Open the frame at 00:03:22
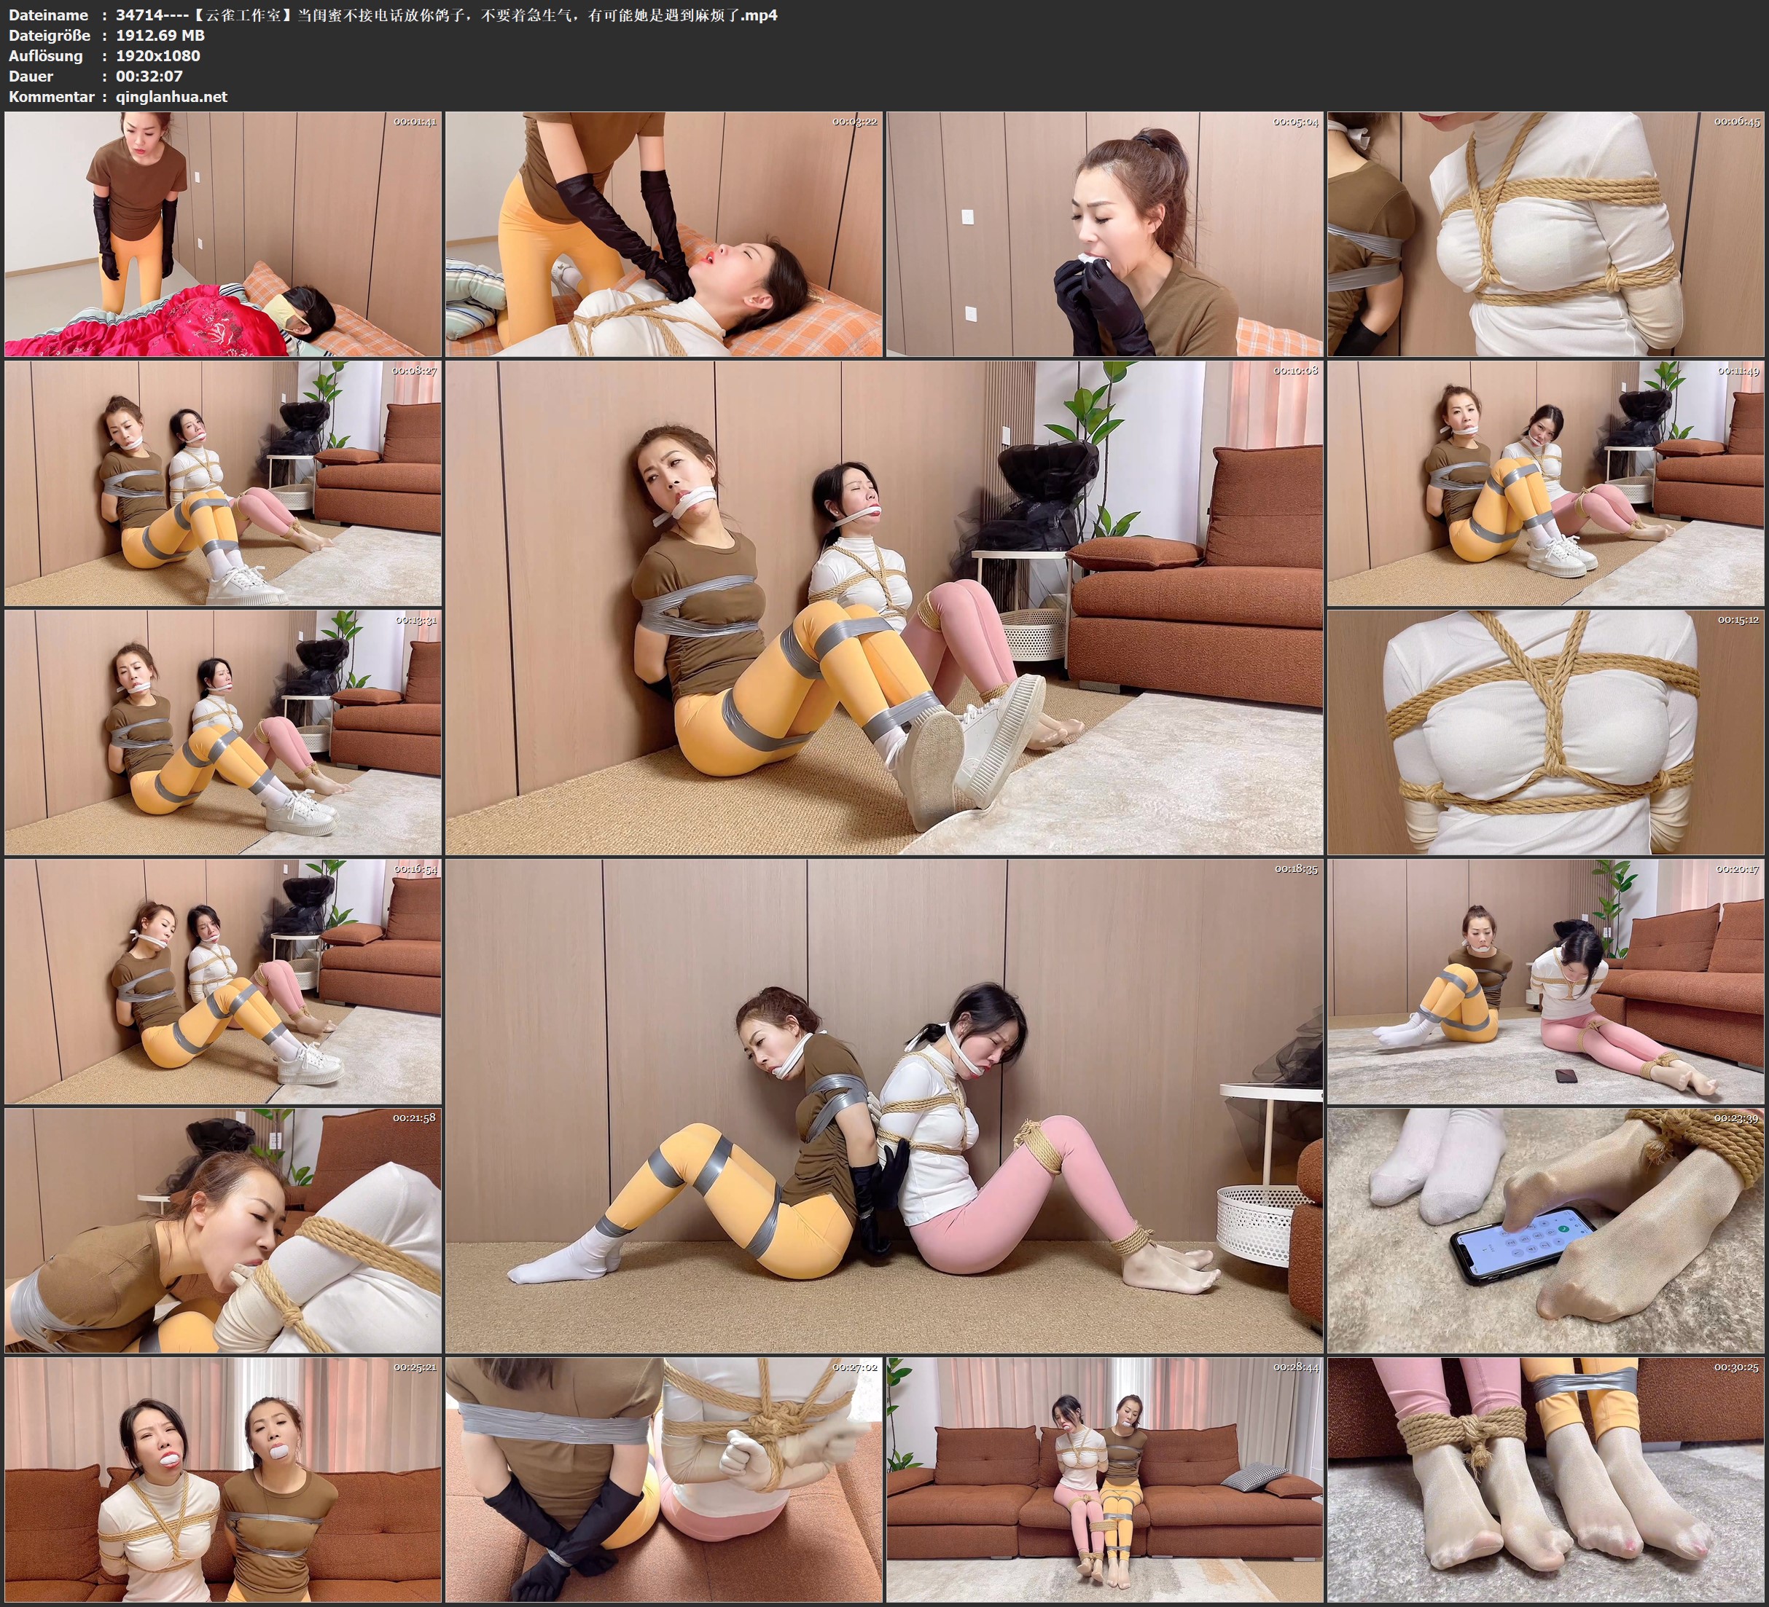The image size is (1769, 1607). 663,235
